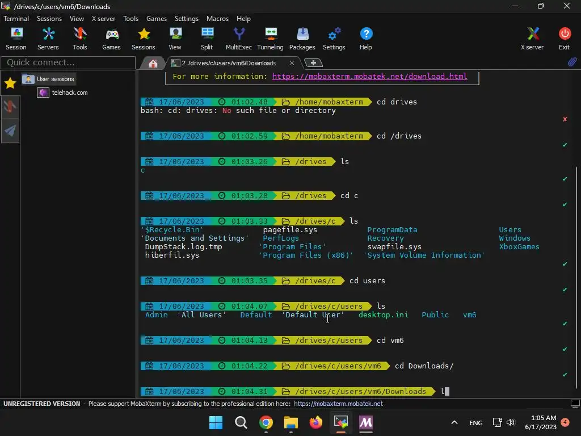Select the paper plane macros sidebar tab
The width and height of the screenshot is (581, 436).
point(10,131)
